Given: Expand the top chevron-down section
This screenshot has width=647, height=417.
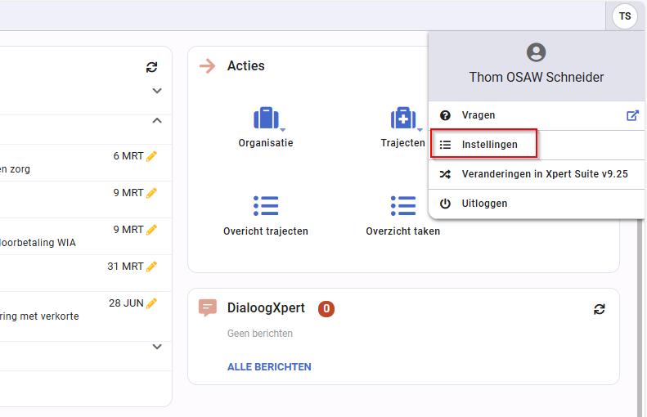Looking at the screenshot, I should coord(157,91).
